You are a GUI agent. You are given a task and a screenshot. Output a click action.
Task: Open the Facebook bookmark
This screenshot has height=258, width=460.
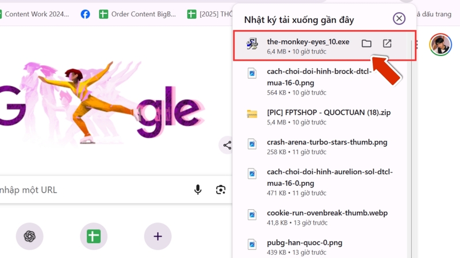(x=85, y=14)
